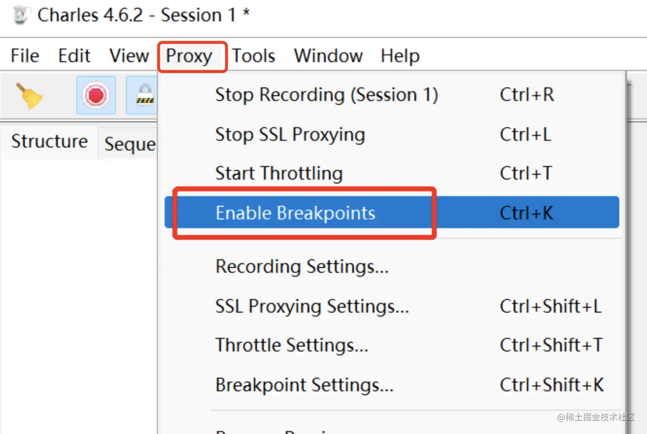Toggle the SSL proxying lock icon
Viewport: 647px width, 434px height.
[144, 95]
